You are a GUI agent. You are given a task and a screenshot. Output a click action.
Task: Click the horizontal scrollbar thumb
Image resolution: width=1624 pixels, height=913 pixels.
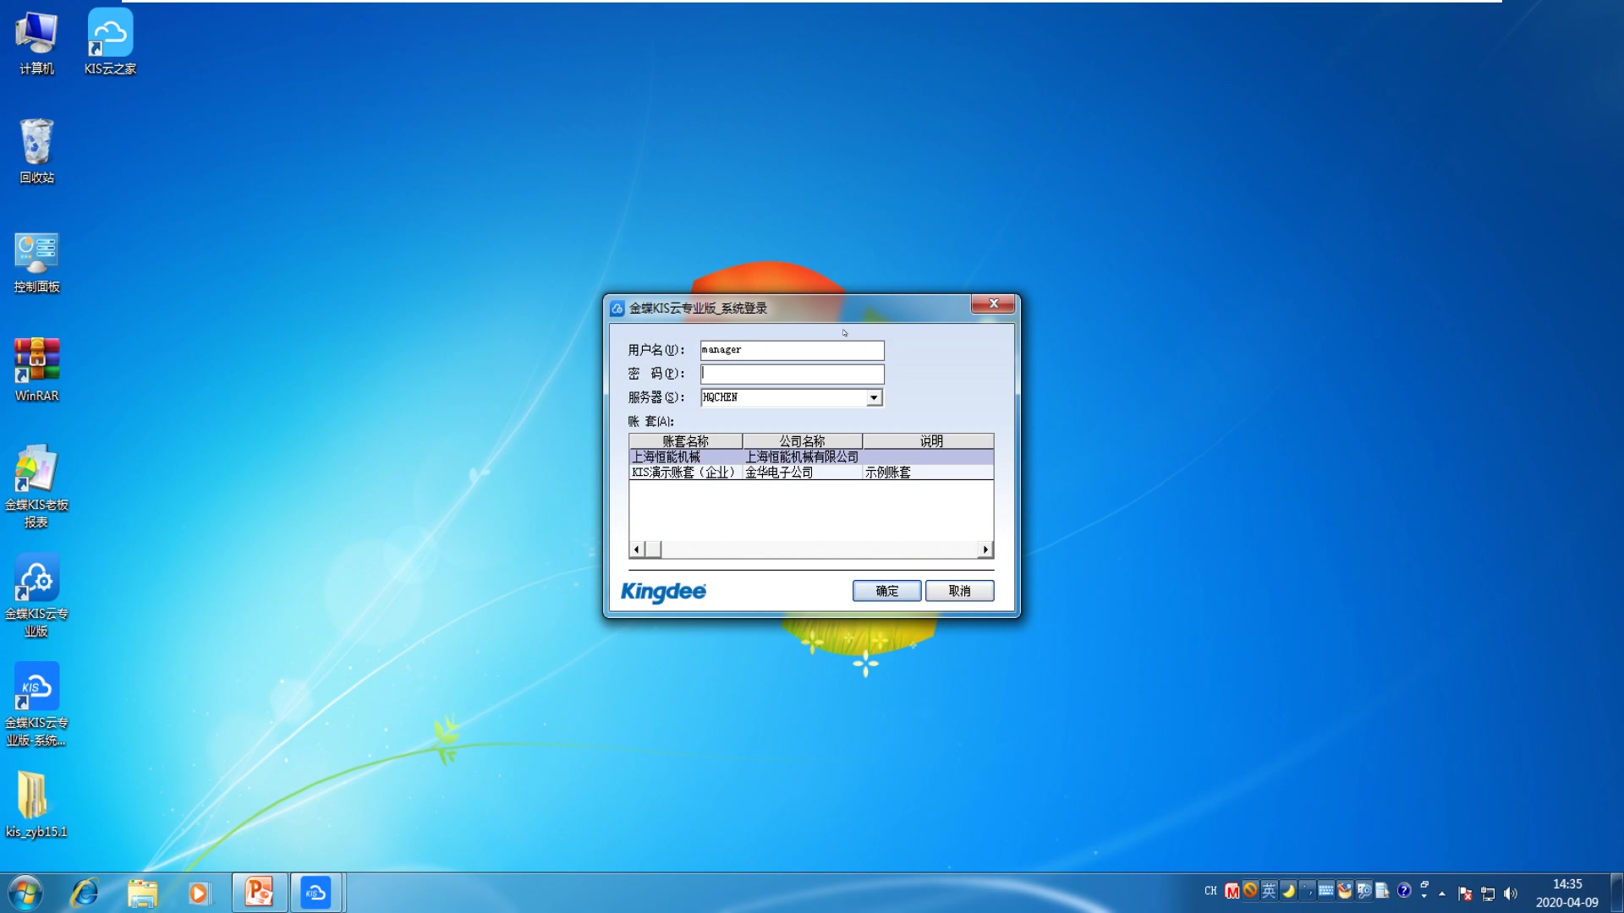tap(653, 549)
